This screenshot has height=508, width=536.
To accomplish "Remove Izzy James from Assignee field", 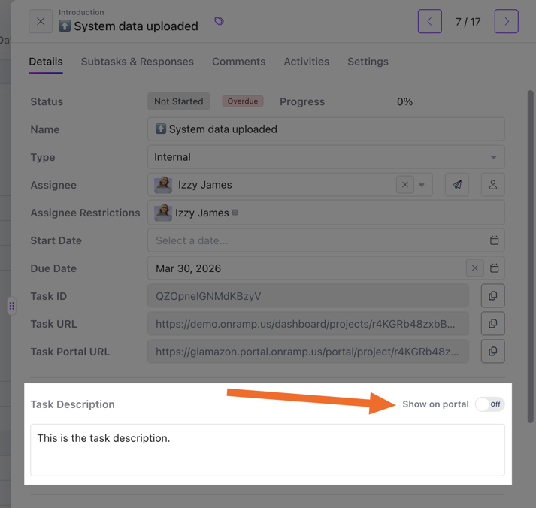I will coord(404,185).
